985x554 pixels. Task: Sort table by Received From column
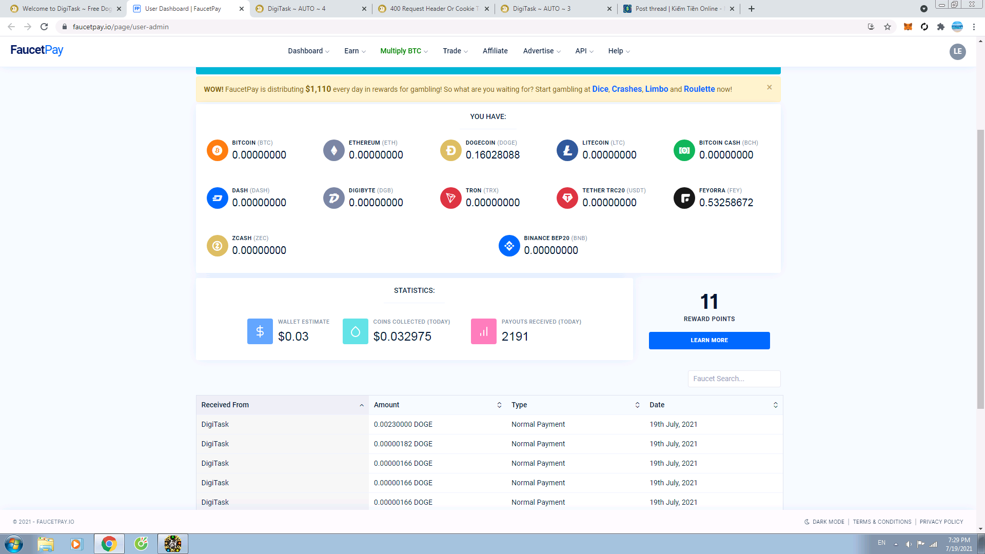pos(282,405)
